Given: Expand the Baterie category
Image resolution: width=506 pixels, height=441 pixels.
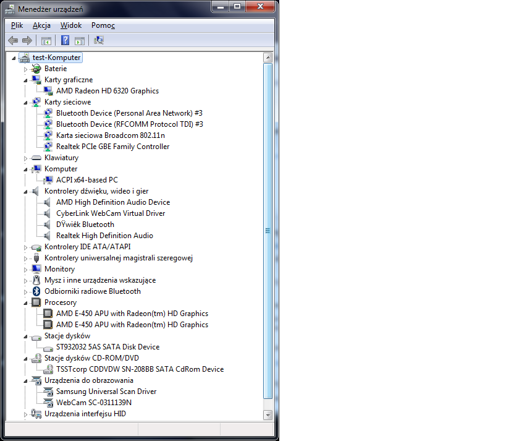Looking at the screenshot, I should 25,69.
